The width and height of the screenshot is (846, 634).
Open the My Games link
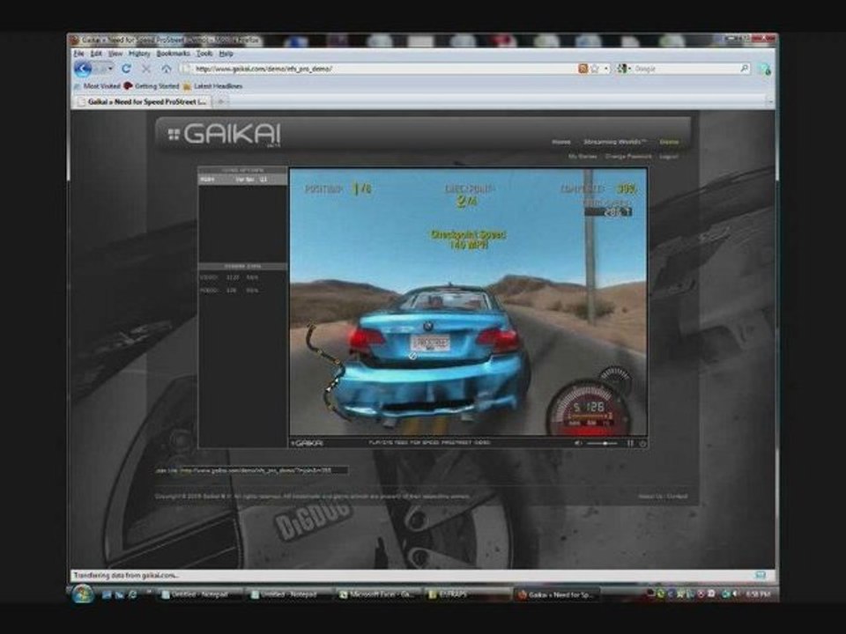(583, 157)
